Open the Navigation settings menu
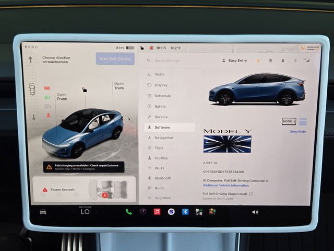334x251 pixels. tap(170, 138)
